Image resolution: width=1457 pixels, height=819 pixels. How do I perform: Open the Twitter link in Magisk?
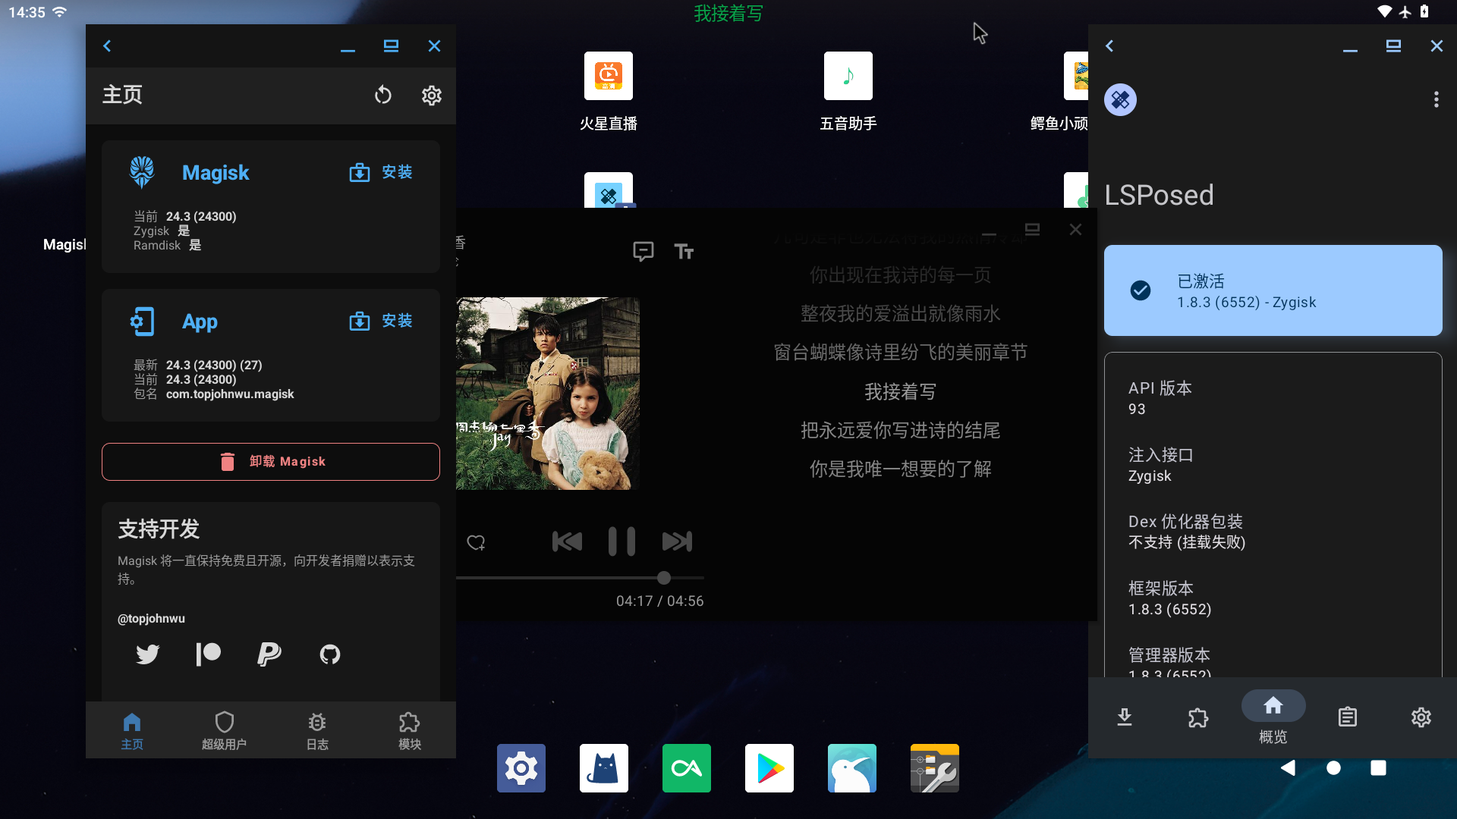click(147, 654)
